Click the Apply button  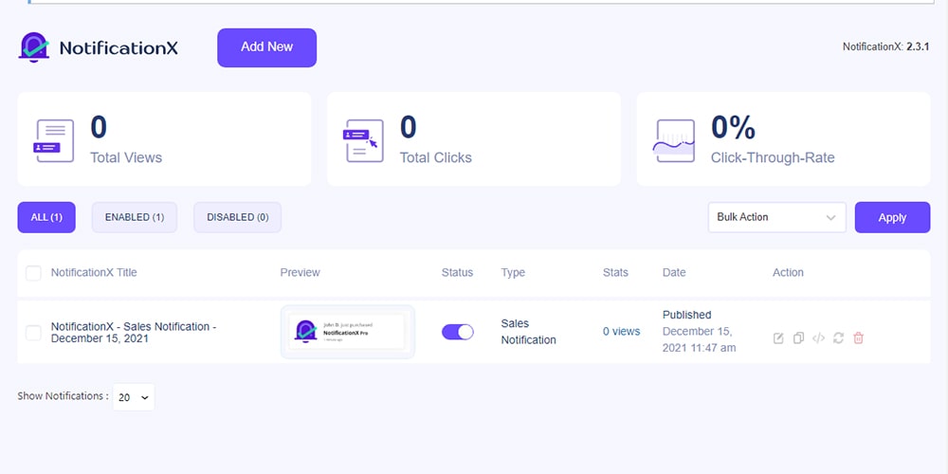pyautogui.click(x=892, y=217)
